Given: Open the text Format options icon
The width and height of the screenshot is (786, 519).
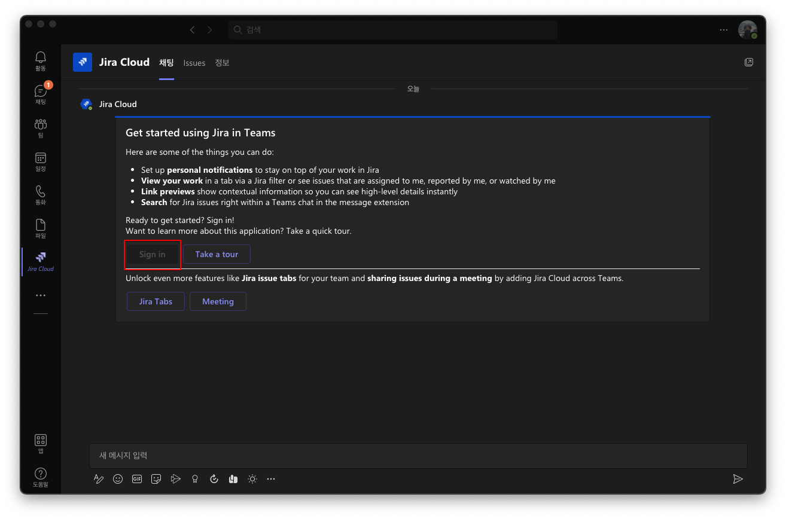Looking at the screenshot, I should pos(99,479).
